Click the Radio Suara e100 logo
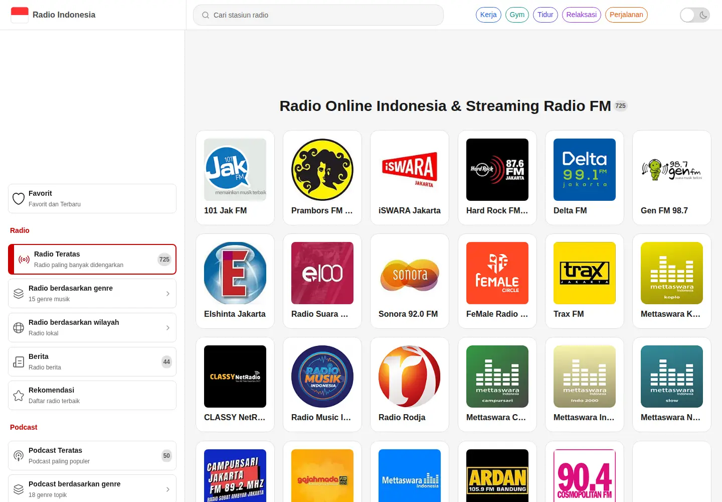The height and width of the screenshot is (502, 722). 322,273
